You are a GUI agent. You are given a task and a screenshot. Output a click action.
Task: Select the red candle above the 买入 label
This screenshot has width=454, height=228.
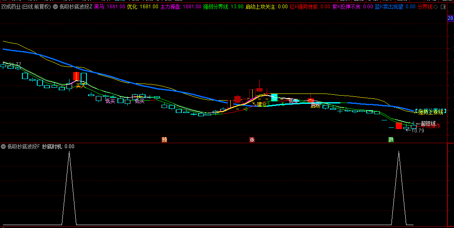pos(76,76)
